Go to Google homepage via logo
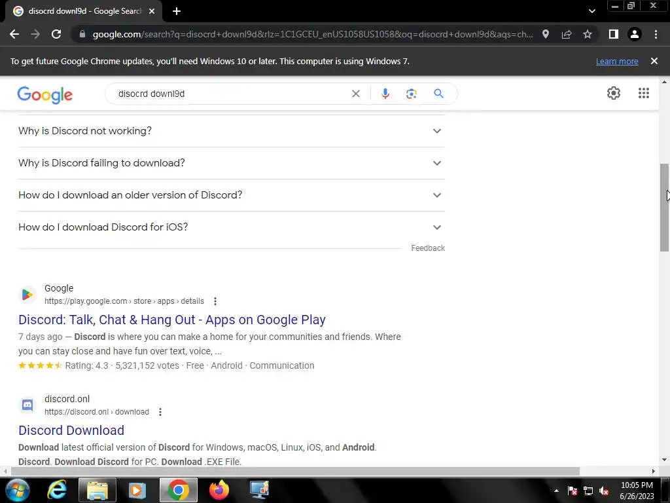Image resolution: width=670 pixels, height=503 pixels. tap(45, 94)
